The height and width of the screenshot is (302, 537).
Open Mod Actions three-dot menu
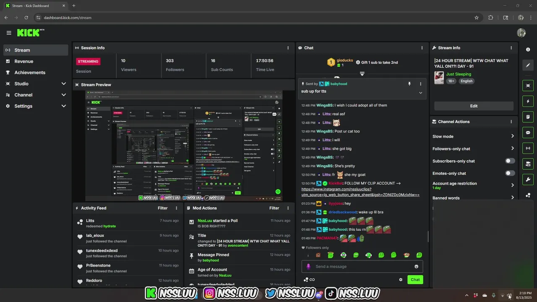point(288,208)
